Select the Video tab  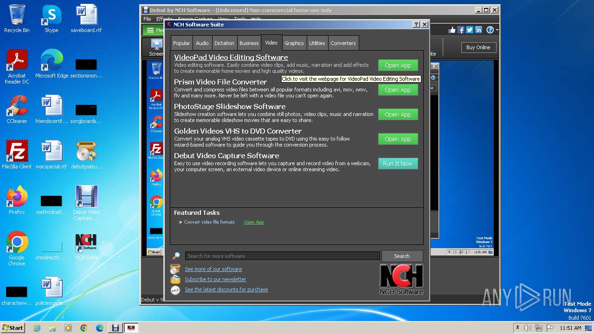coord(271,43)
